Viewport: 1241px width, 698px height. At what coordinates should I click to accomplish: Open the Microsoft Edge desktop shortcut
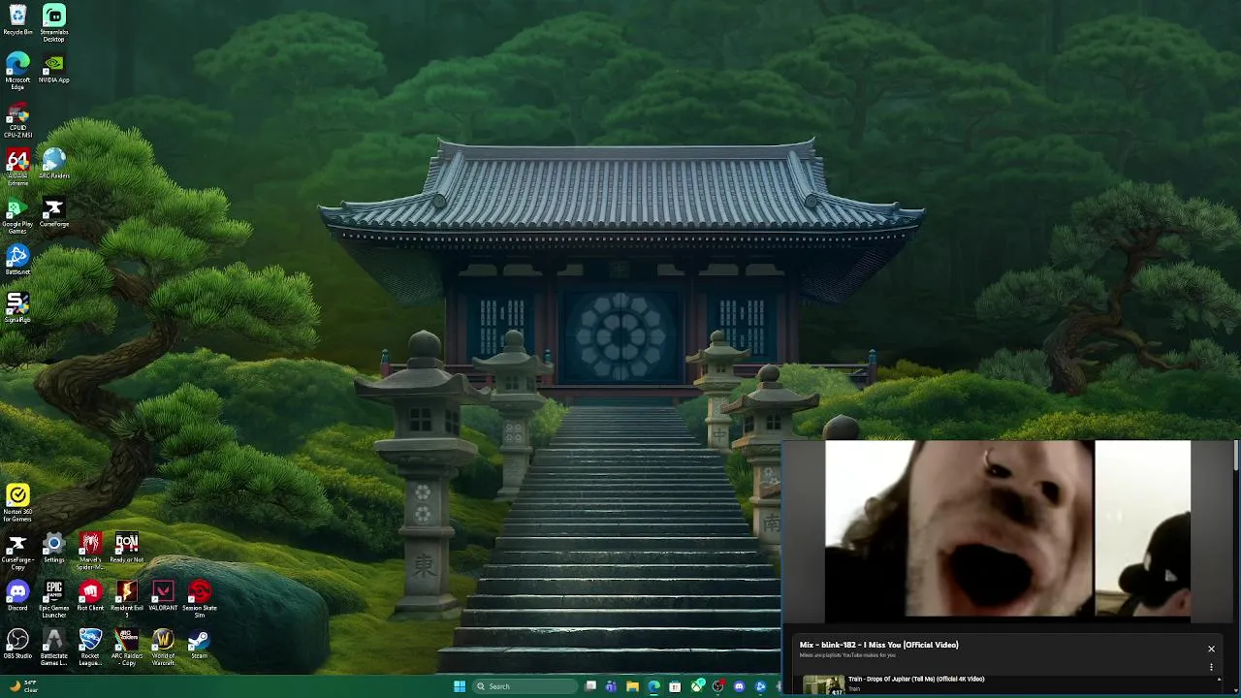pyautogui.click(x=17, y=72)
